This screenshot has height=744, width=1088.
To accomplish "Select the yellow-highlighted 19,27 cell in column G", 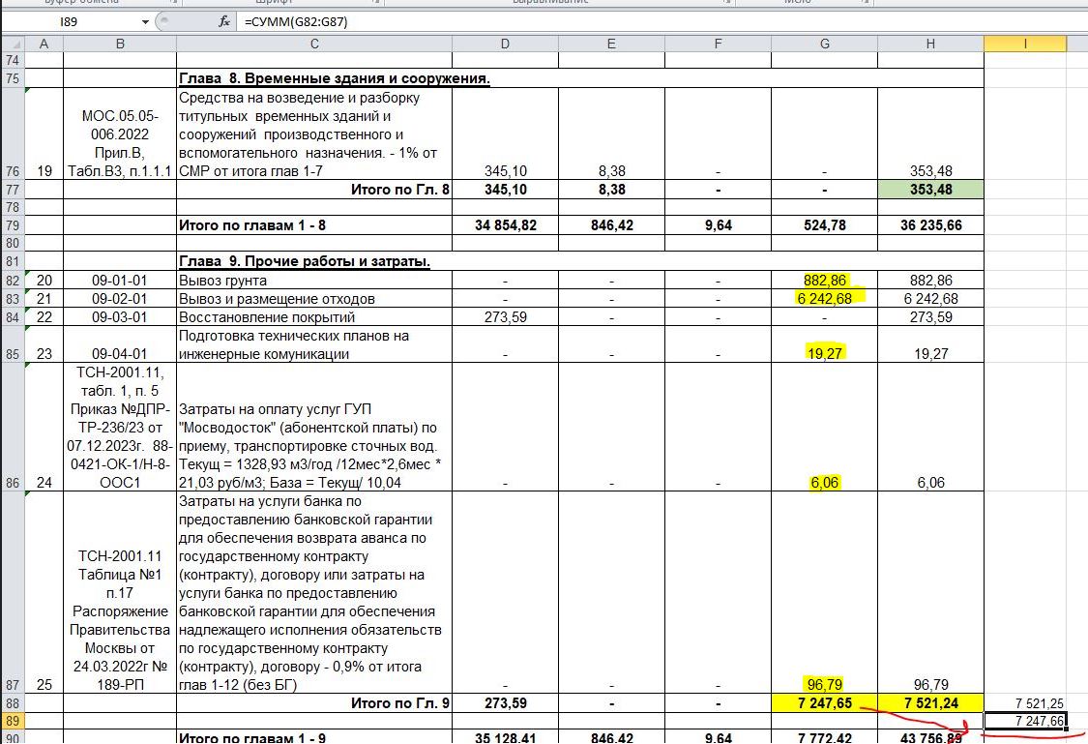I will click(824, 345).
